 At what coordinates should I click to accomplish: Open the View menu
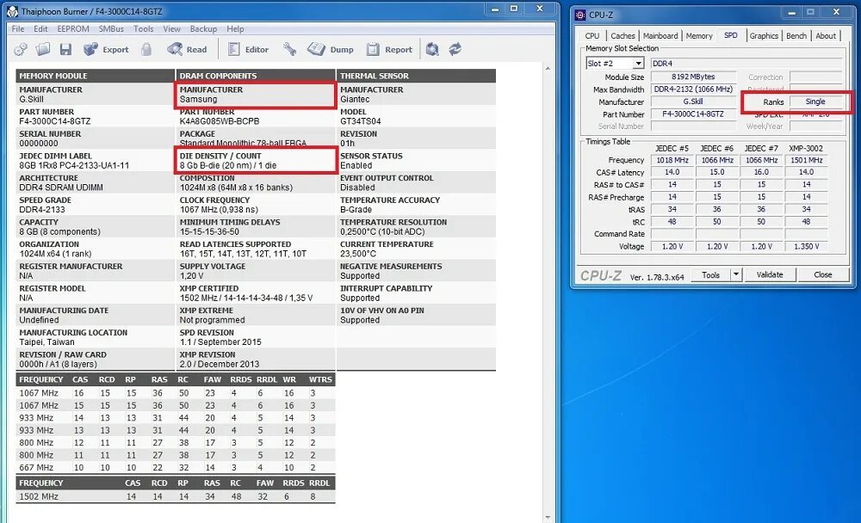pyautogui.click(x=171, y=28)
